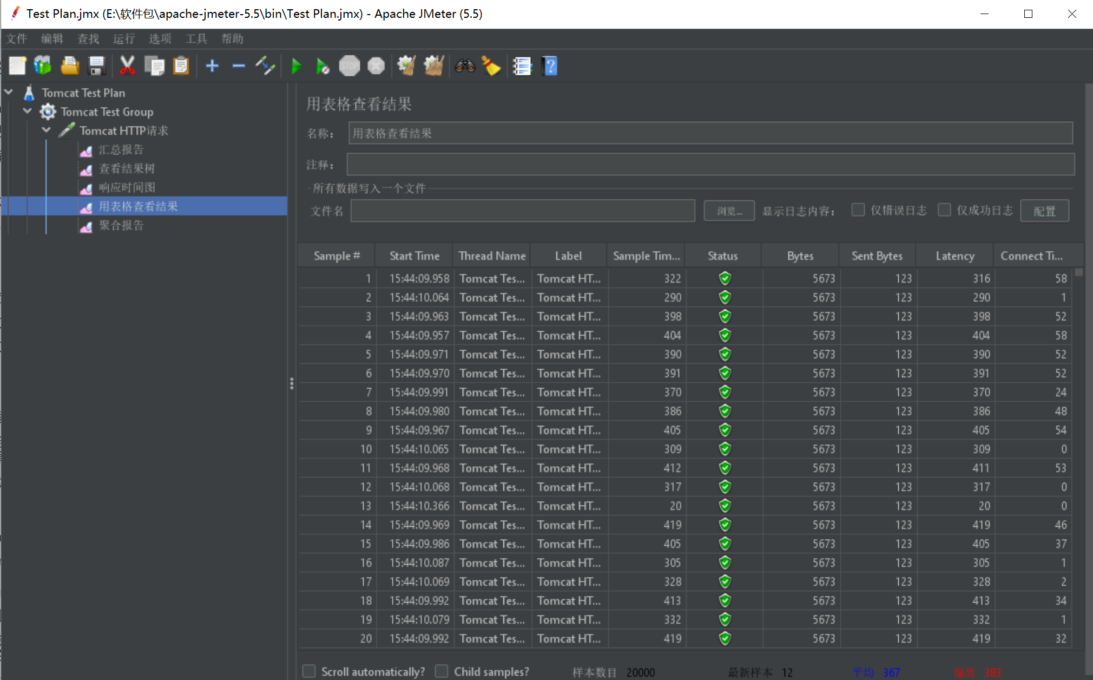1093x680 pixels.
Task: Click Start no pauses icon
Action: click(323, 66)
